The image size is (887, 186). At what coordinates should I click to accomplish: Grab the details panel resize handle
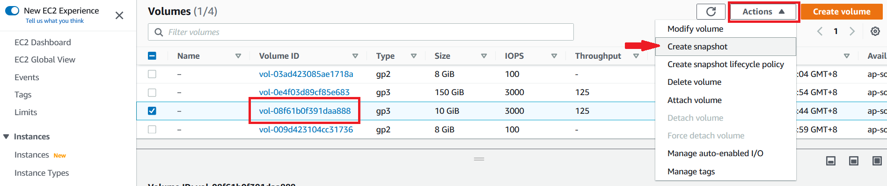click(x=479, y=159)
